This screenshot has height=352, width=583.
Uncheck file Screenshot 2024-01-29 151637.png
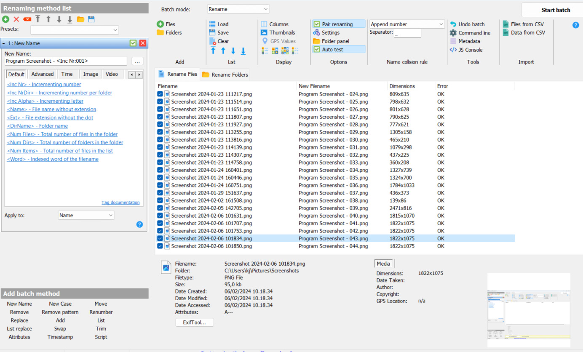[160, 193]
